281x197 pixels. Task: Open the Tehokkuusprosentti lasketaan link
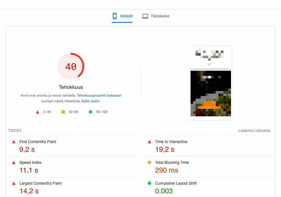tap(99, 96)
